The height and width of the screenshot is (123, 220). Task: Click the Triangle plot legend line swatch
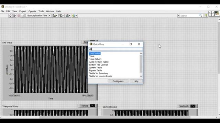[92, 106]
